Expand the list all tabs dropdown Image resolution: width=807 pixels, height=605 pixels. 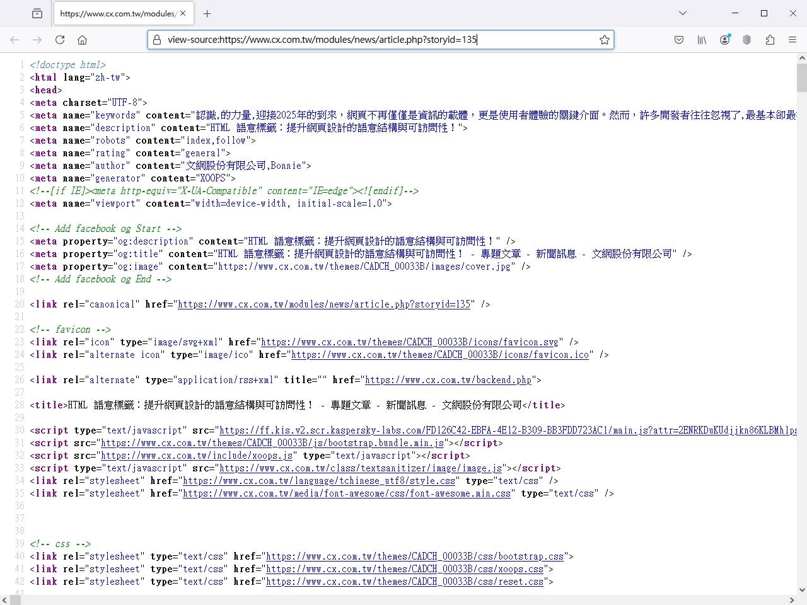(682, 13)
